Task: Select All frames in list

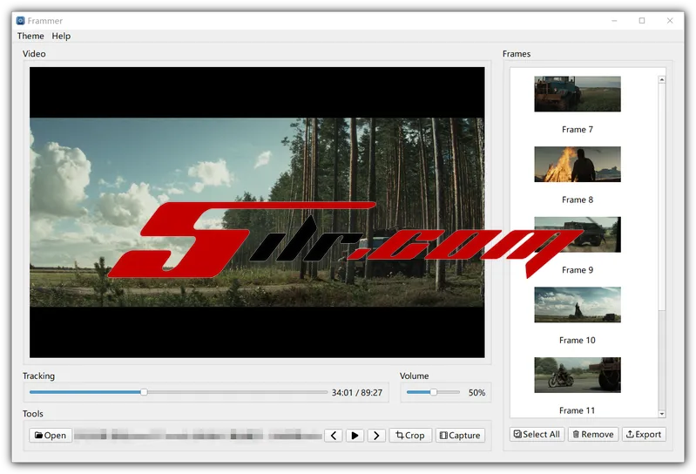Action: pyautogui.click(x=537, y=434)
